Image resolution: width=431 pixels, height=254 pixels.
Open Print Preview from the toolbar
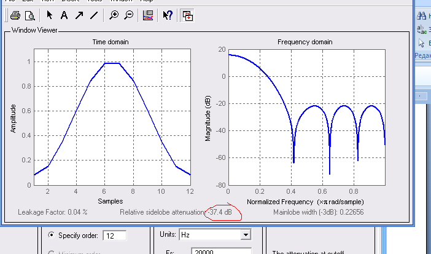(x=29, y=15)
